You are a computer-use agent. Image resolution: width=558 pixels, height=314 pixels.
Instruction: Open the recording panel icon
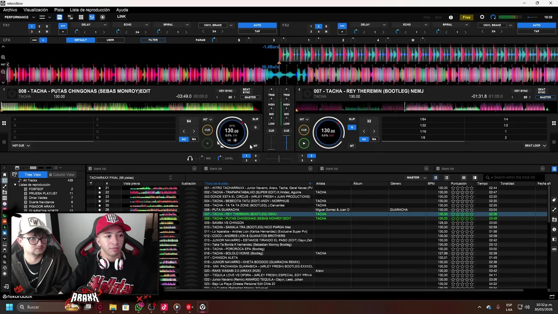102,17
